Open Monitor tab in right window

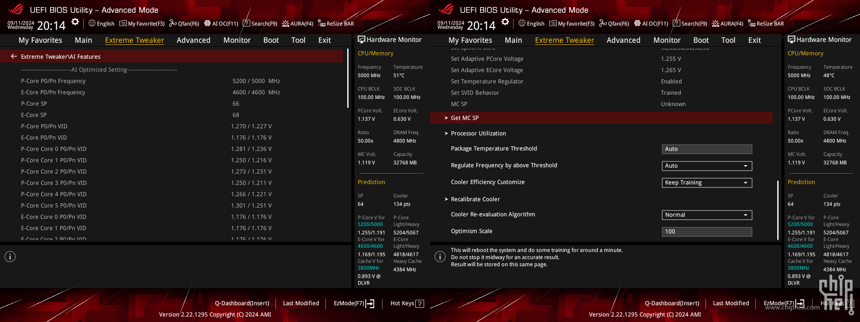[667, 40]
